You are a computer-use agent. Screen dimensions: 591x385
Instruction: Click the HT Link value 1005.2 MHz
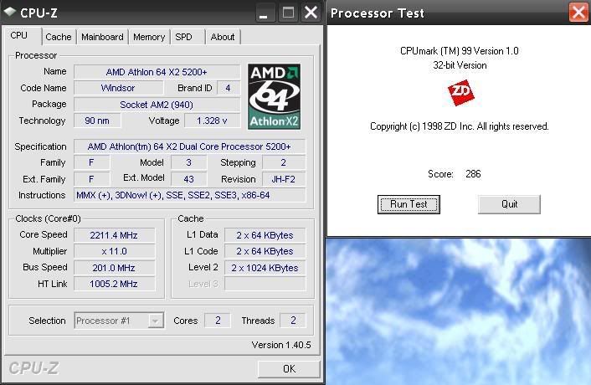point(114,284)
